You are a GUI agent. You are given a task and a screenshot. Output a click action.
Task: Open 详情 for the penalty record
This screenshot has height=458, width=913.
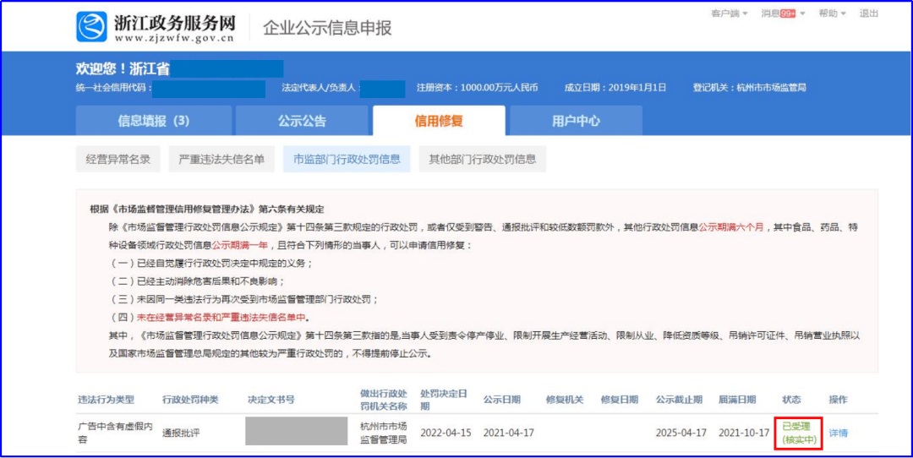coord(838,433)
